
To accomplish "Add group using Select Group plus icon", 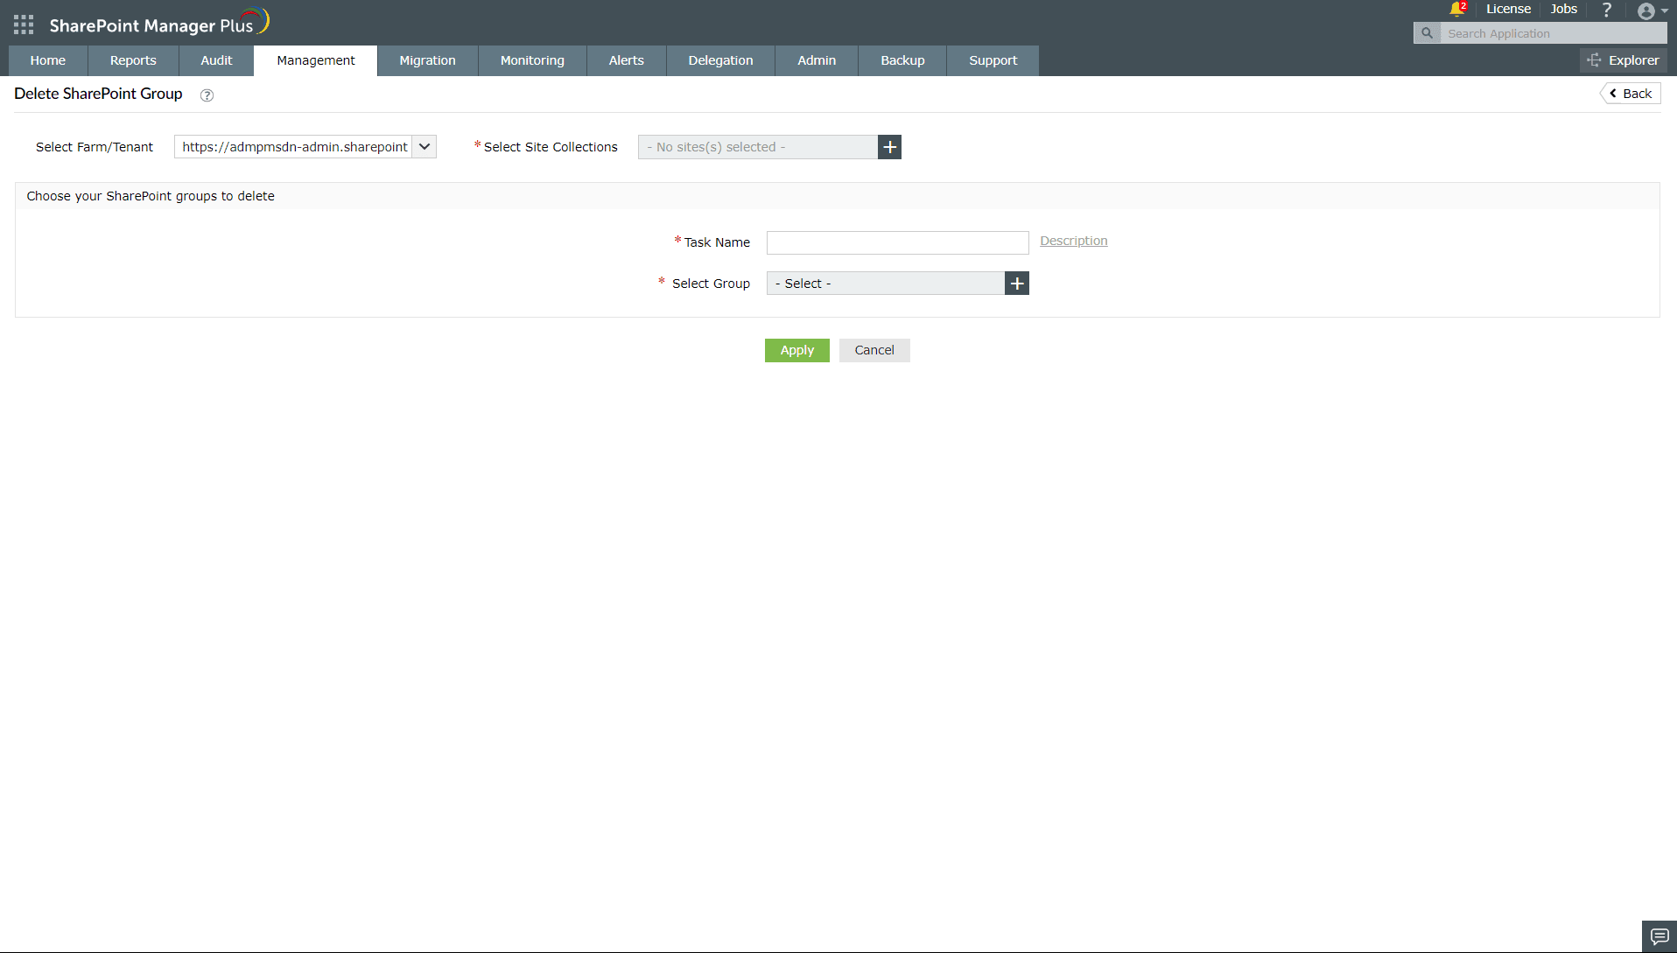I will pos(1017,284).
